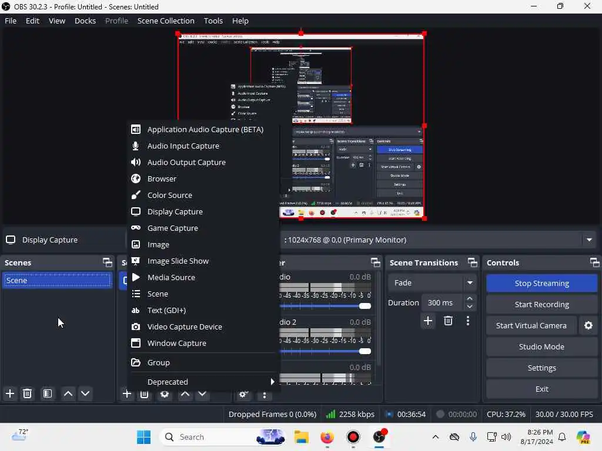Add a new scene with plus icon

point(10,393)
